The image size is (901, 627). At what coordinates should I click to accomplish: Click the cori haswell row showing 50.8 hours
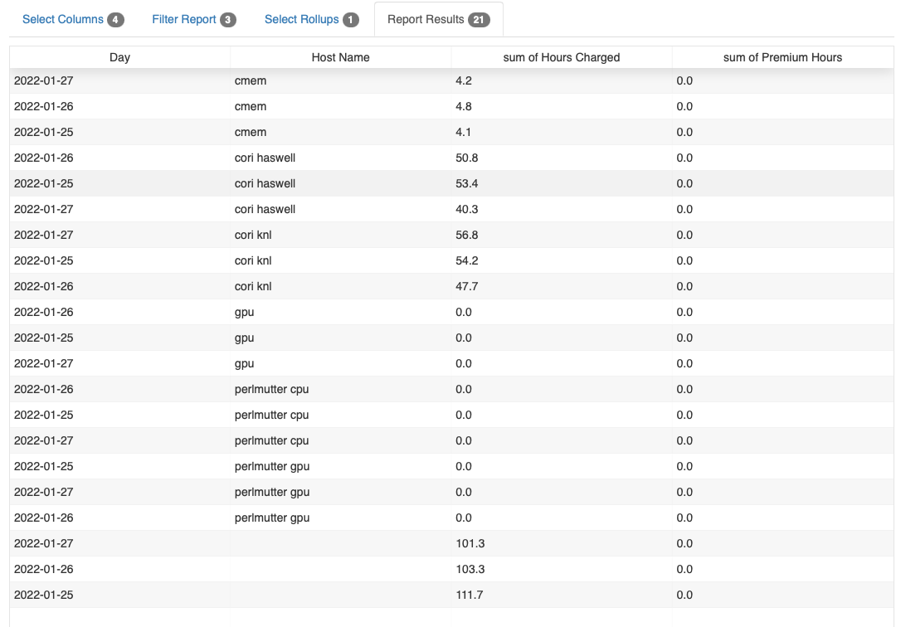click(332, 158)
